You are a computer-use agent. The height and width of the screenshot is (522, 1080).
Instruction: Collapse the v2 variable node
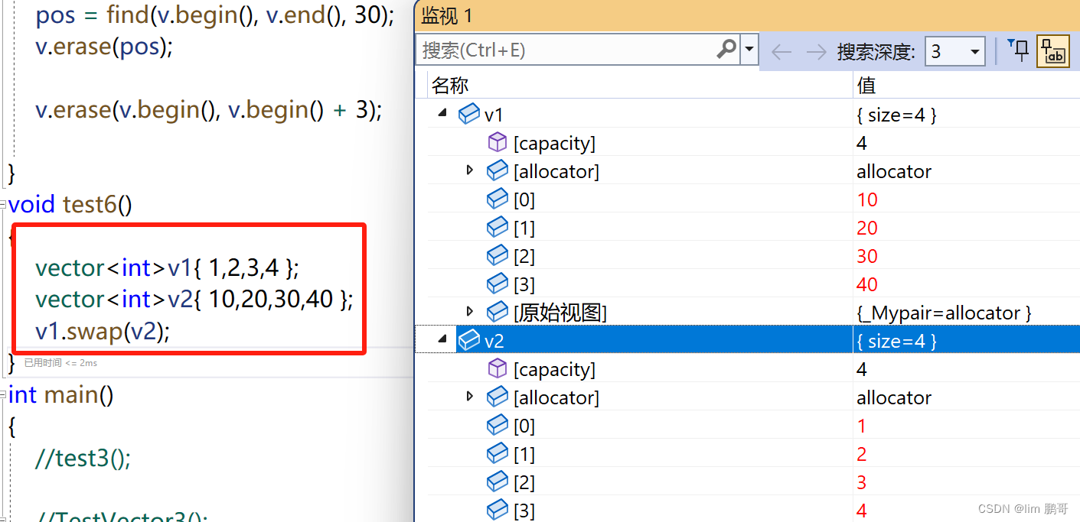(x=442, y=339)
